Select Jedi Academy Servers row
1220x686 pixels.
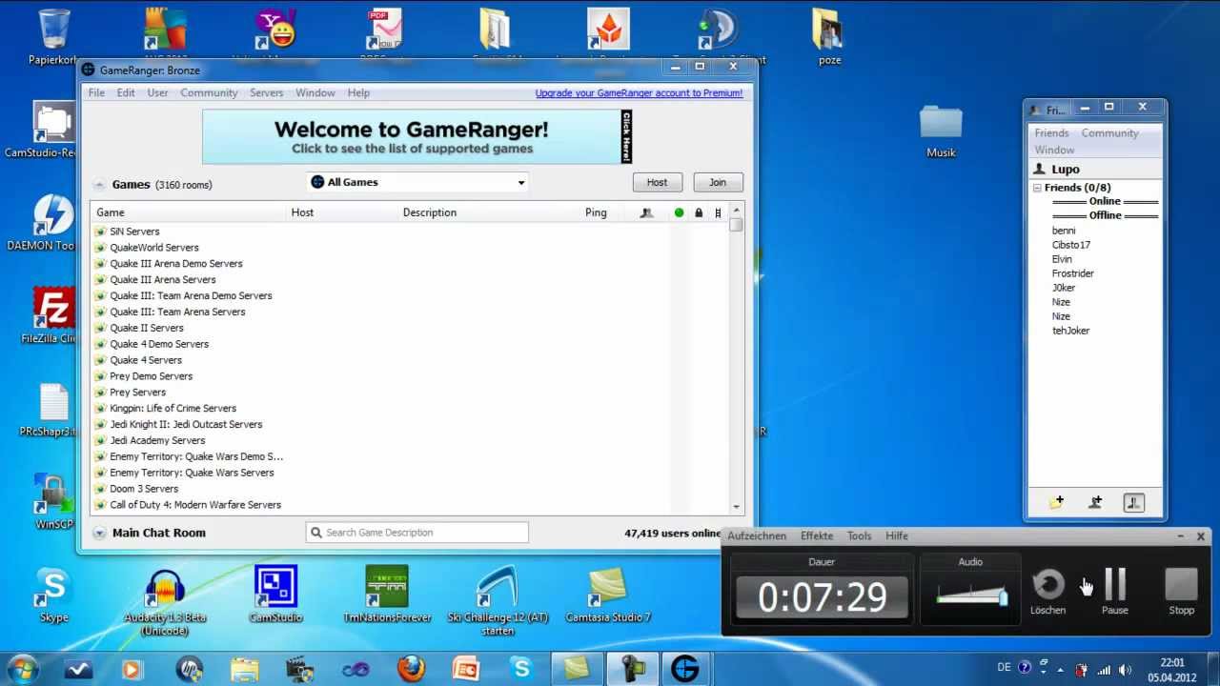pyautogui.click(x=410, y=440)
